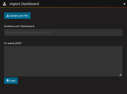127x94 pixels.
Task: Click the import icon beside the Import Dashboard title
Action: click(4, 4)
